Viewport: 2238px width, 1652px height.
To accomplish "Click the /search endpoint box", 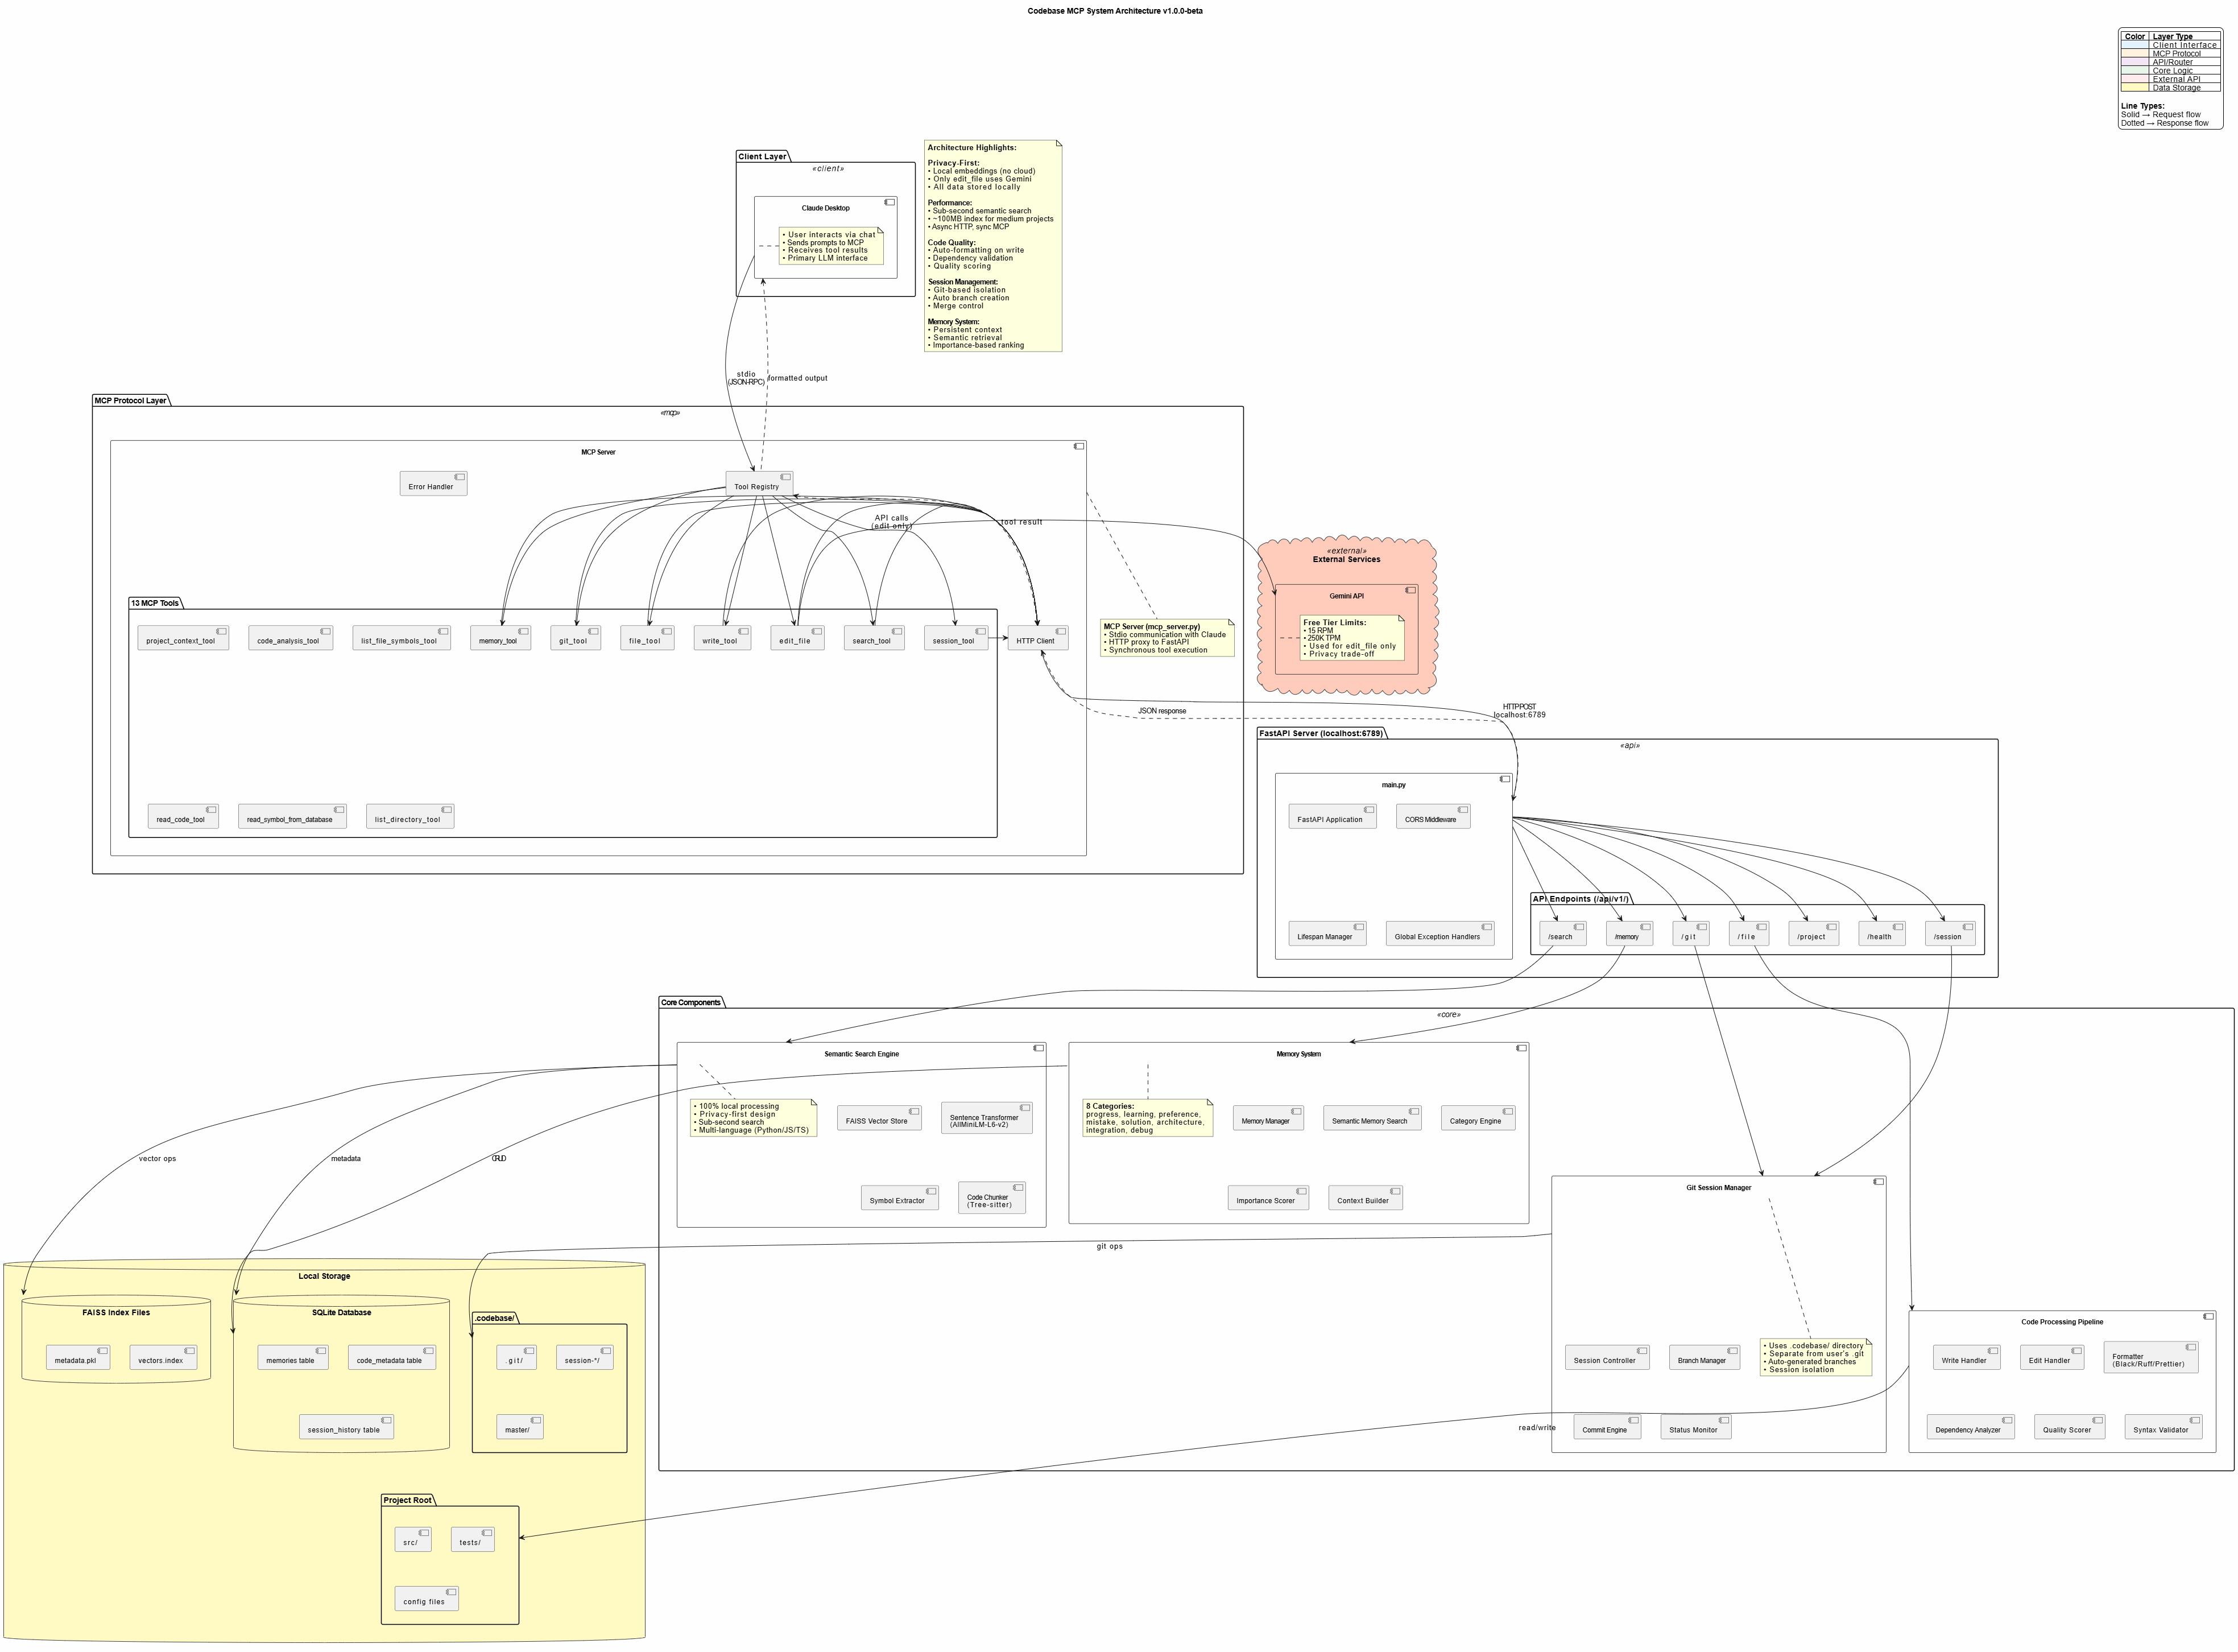I will (x=1562, y=934).
